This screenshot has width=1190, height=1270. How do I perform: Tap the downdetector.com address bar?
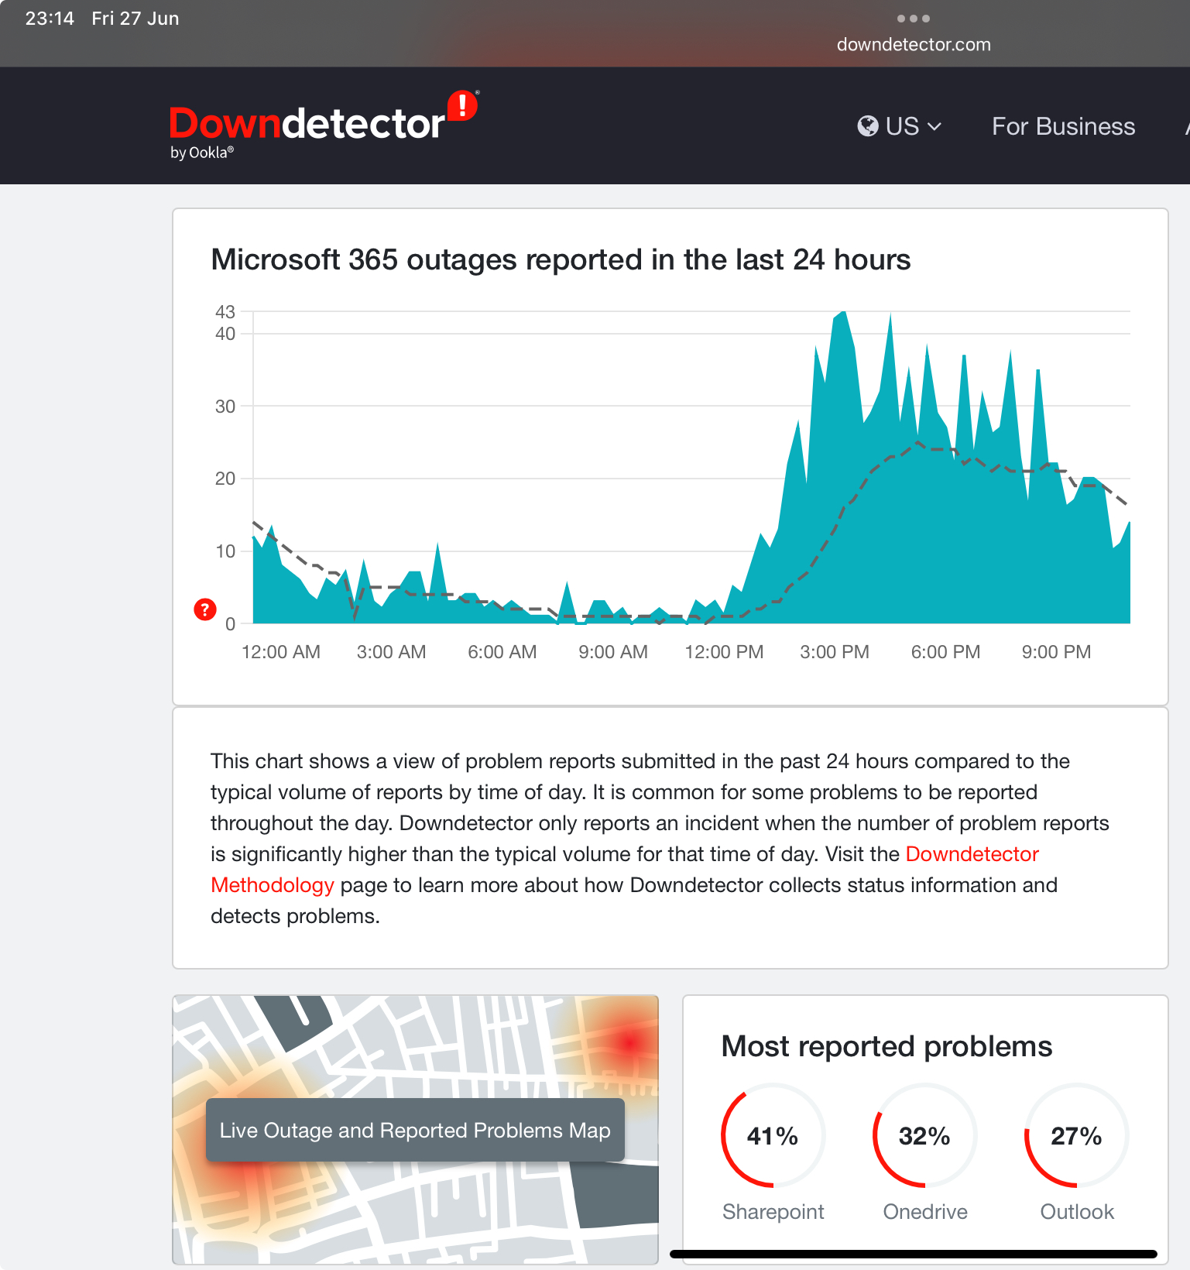point(914,44)
